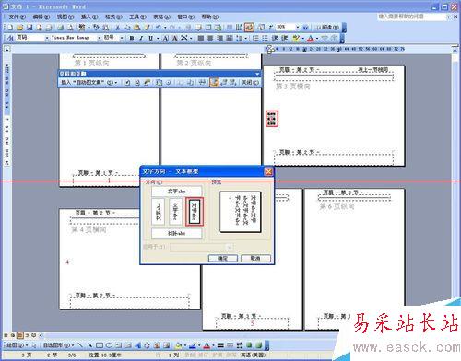The height and width of the screenshot is (361, 461).
Task: Click the Cut scissors icon
Action: click(x=117, y=28)
